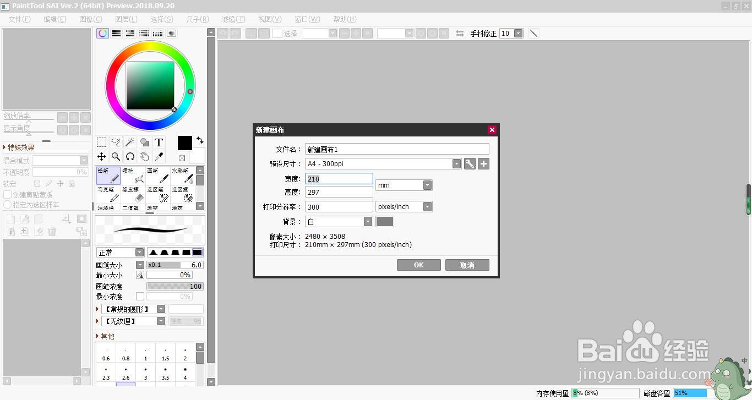This screenshot has width=752, height=400.
Task: Cancel dialog with 取消 button
Action: click(x=467, y=265)
